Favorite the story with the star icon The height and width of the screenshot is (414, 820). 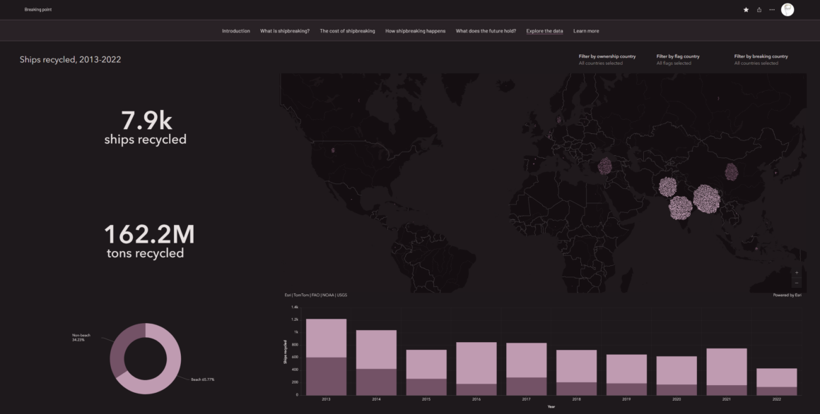746,9
